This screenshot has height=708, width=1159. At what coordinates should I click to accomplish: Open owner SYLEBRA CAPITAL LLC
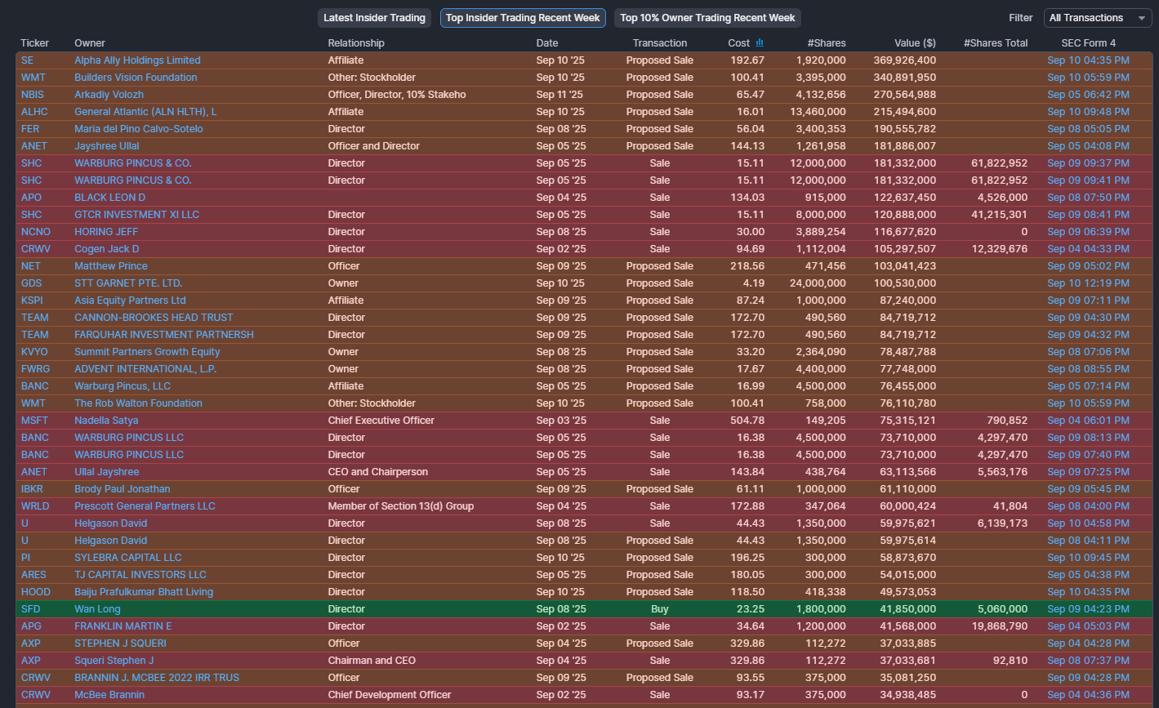[128, 558]
